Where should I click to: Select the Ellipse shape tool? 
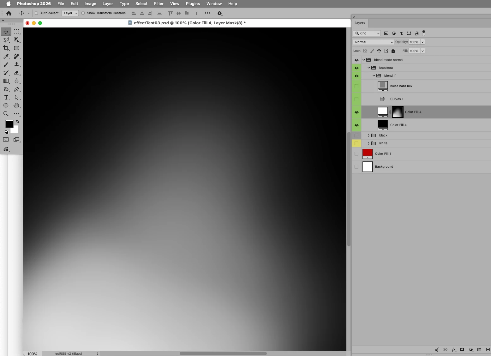pos(6,106)
